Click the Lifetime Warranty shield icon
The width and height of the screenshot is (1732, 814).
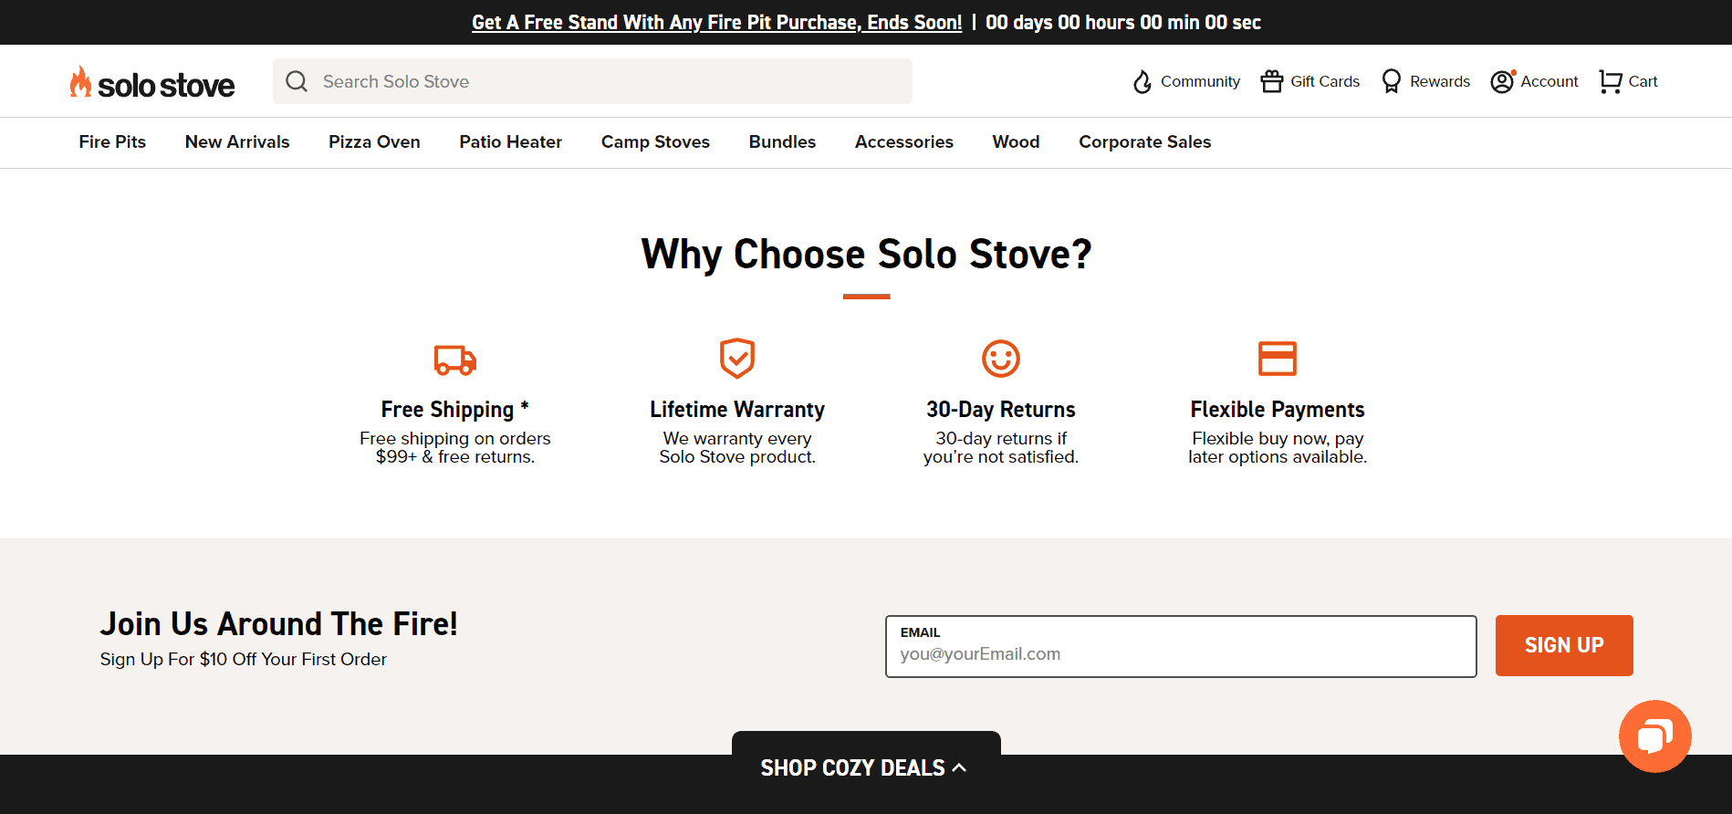(737, 358)
